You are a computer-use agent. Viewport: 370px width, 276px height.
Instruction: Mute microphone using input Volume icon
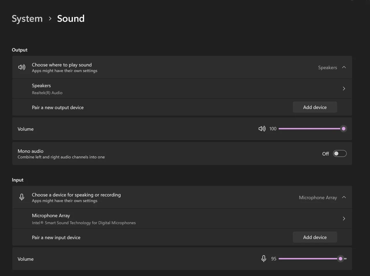click(x=264, y=259)
